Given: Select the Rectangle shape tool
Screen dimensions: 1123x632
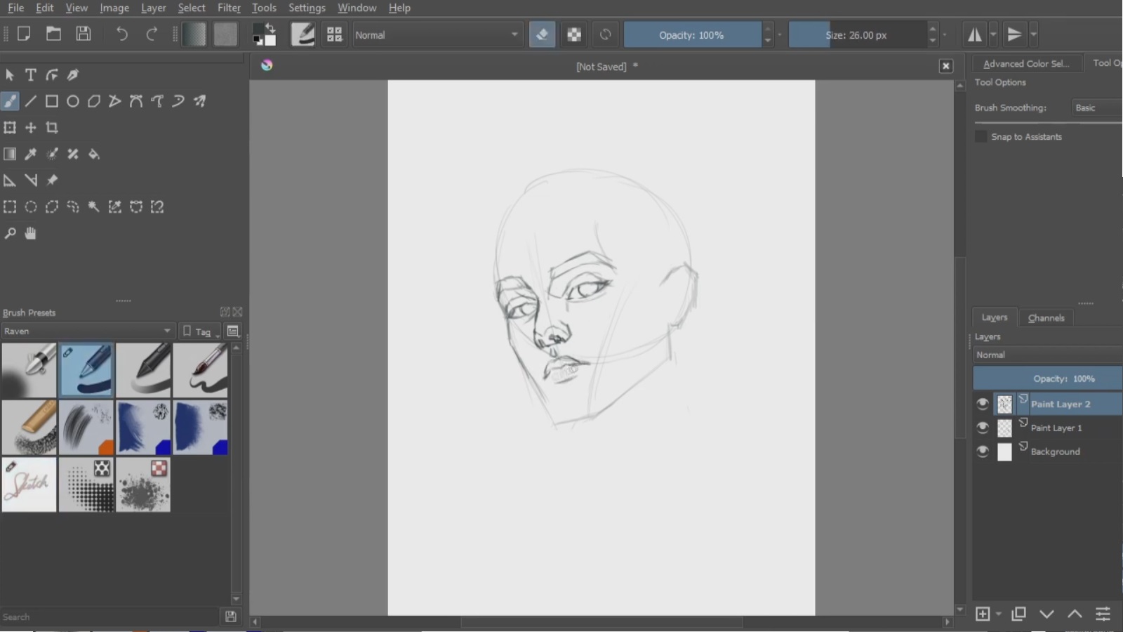Looking at the screenshot, I should pos(52,101).
